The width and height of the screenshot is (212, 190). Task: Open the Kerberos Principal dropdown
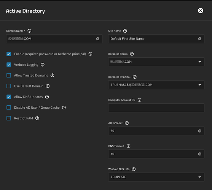[156, 85]
